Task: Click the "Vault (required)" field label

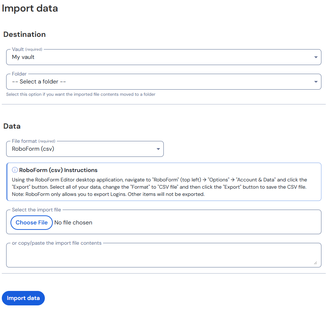Action: [27, 49]
